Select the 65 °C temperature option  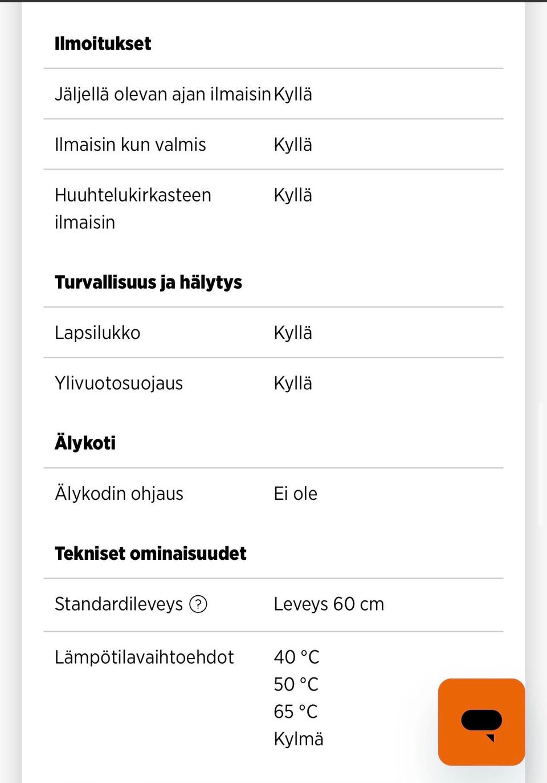(295, 711)
